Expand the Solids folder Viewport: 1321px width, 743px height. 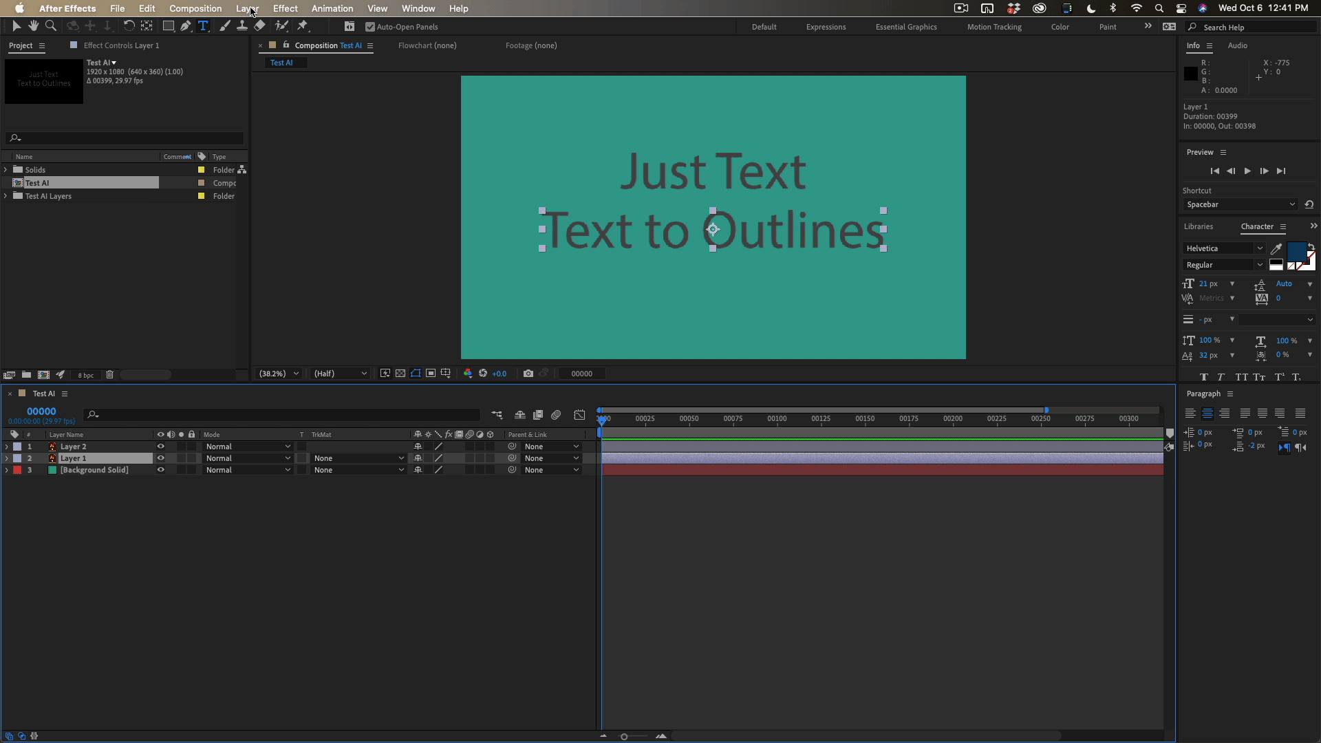tap(6, 170)
